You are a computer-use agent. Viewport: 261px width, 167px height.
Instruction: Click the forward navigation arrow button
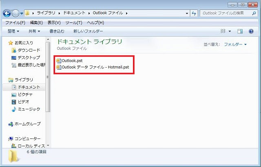(x=15, y=13)
